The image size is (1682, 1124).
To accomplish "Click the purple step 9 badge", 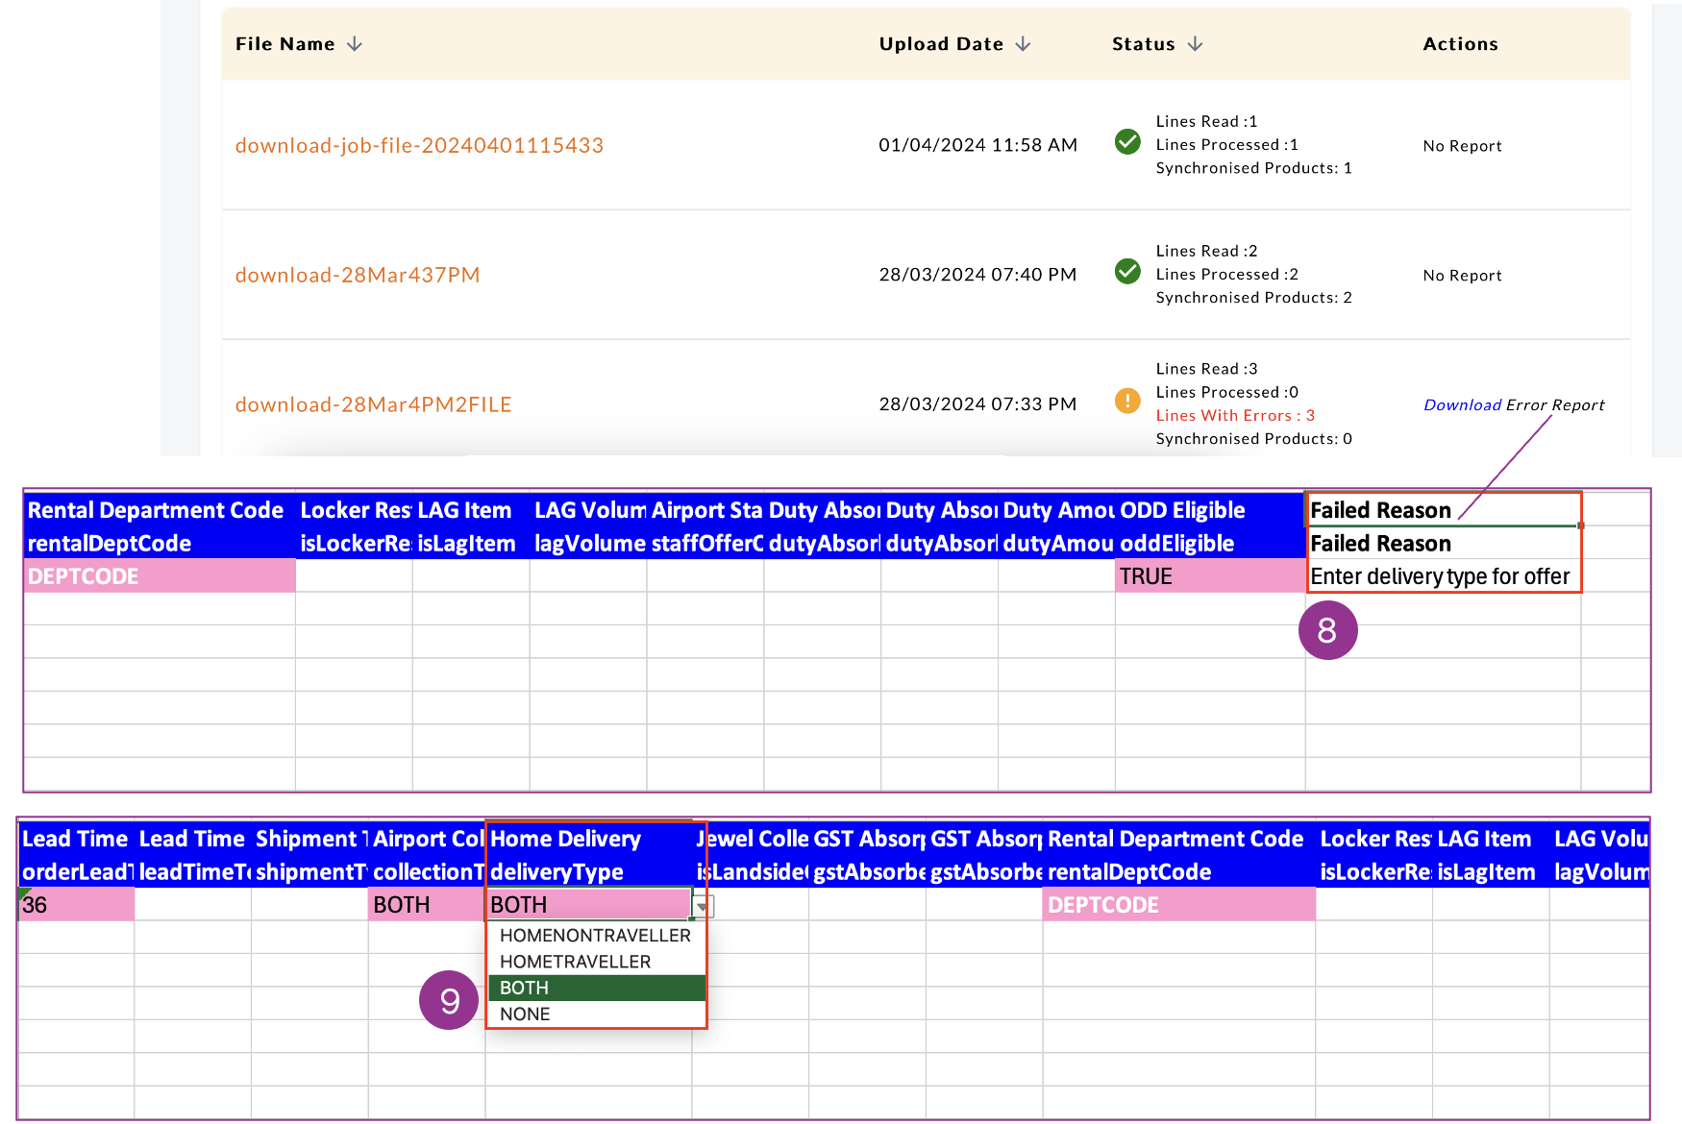I will 449,1000.
